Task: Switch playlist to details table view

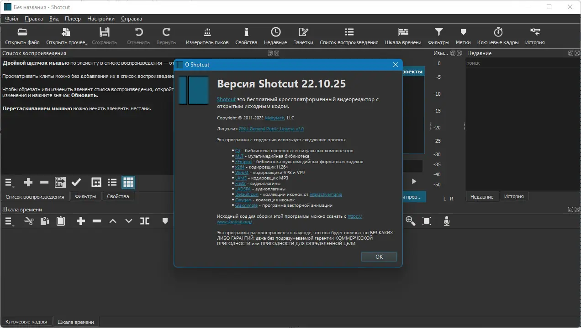Action: [96, 182]
